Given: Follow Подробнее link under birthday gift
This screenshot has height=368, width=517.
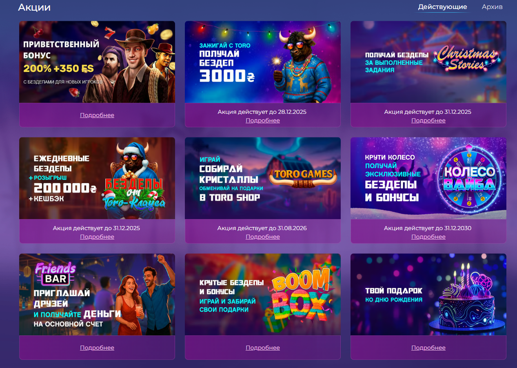Looking at the screenshot, I should pyautogui.click(x=428, y=348).
